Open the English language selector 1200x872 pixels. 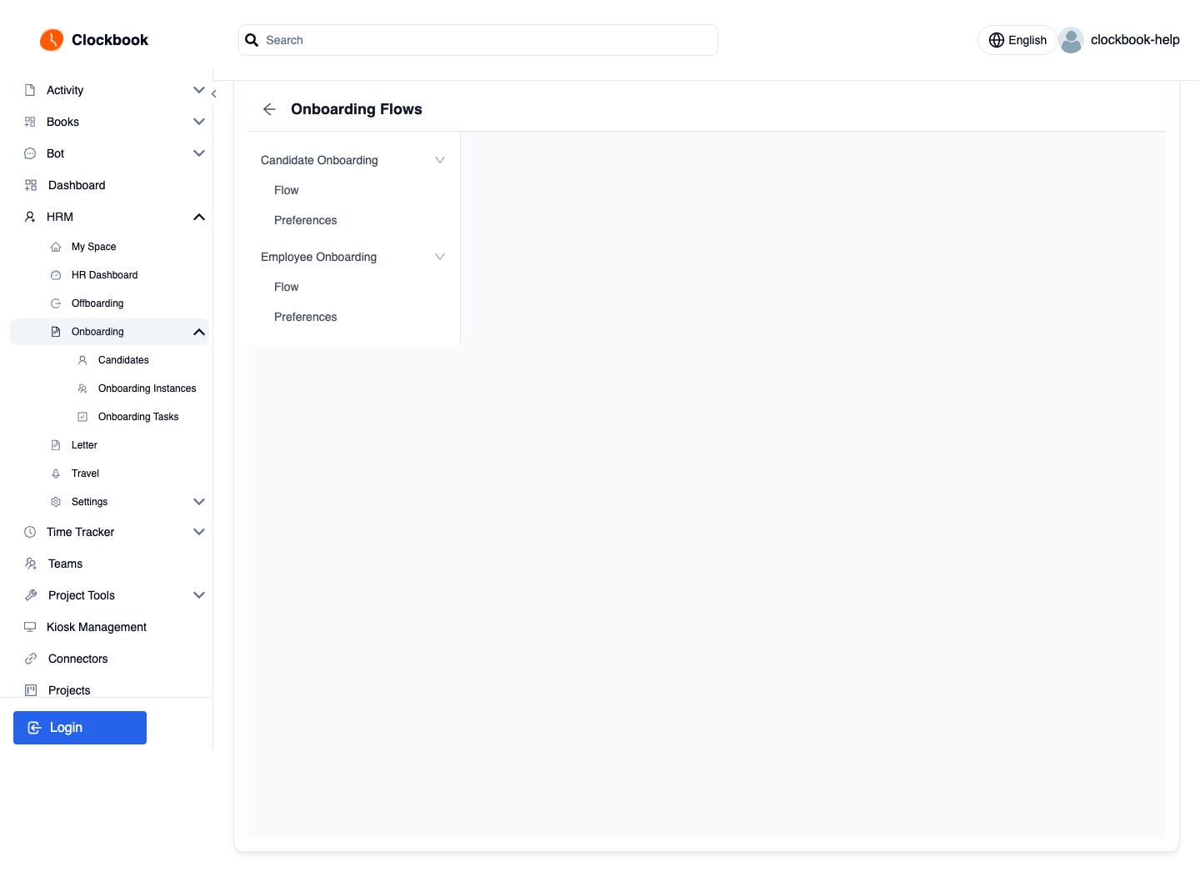(x=1017, y=40)
